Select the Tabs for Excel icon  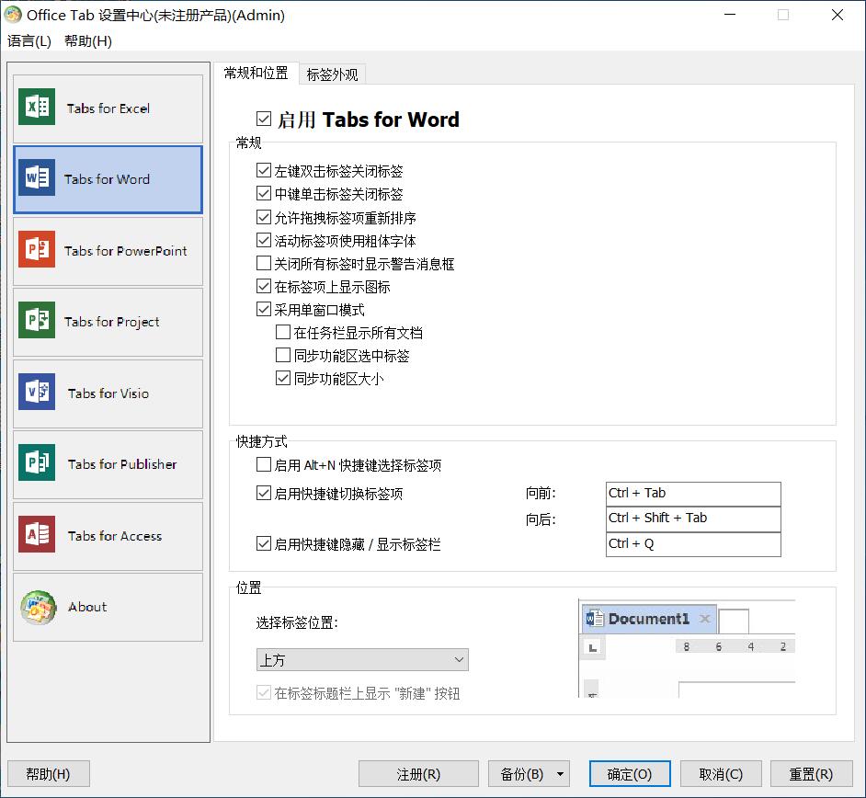coord(37,108)
